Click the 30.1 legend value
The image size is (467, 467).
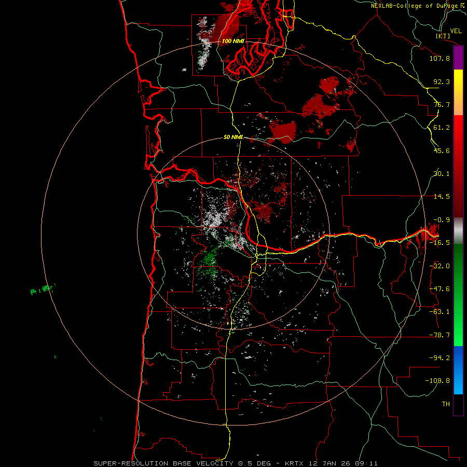click(x=442, y=174)
